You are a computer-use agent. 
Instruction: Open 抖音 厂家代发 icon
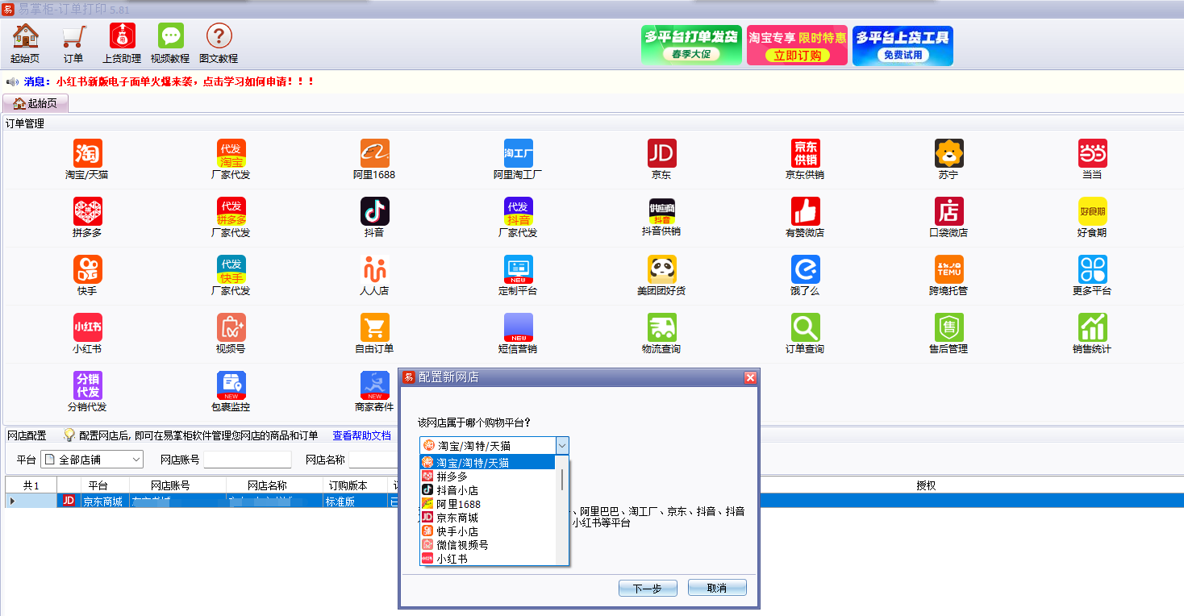(518, 211)
